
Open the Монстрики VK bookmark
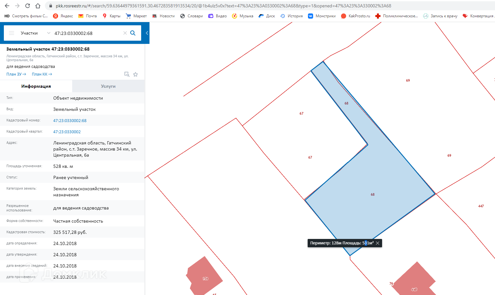(x=322, y=16)
